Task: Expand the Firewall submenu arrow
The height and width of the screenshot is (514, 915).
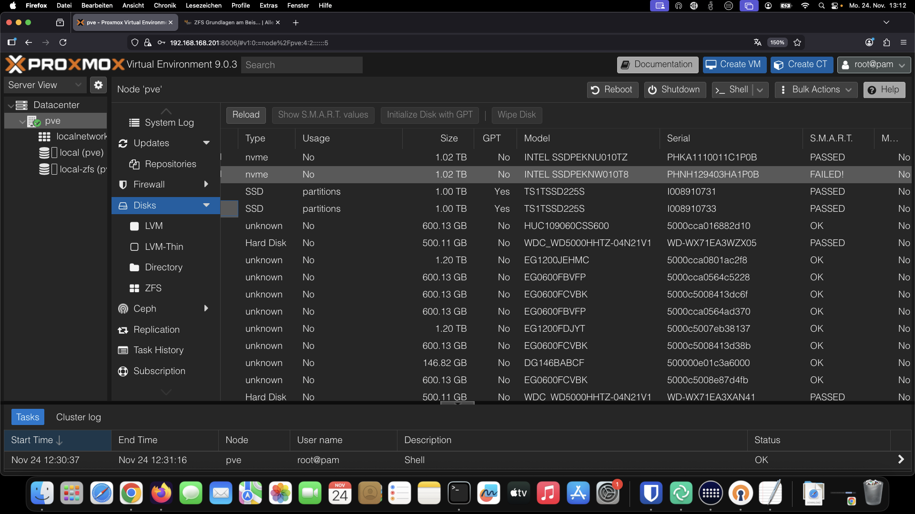Action: tap(206, 185)
